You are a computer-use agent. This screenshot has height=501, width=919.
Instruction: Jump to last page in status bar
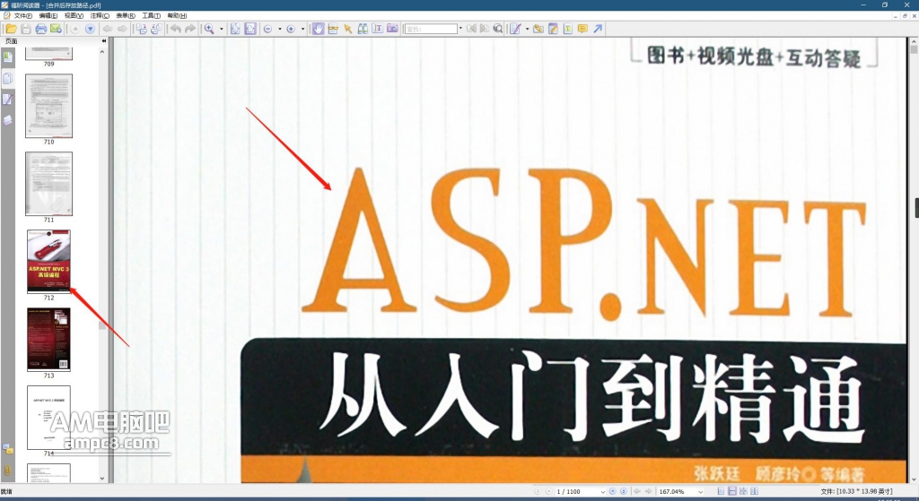[624, 492]
